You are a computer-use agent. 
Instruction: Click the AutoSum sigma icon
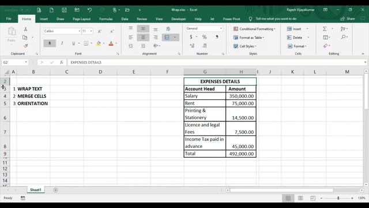pyautogui.click(x=325, y=29)
